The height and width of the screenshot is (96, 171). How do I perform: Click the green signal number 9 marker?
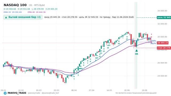click(96, 60)
